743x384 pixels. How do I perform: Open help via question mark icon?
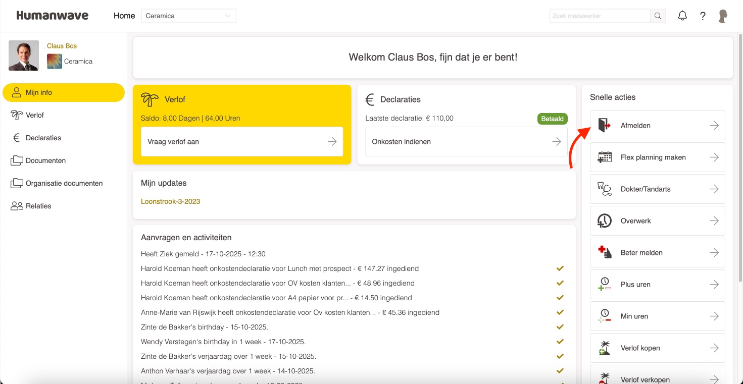tap(703, 16)
